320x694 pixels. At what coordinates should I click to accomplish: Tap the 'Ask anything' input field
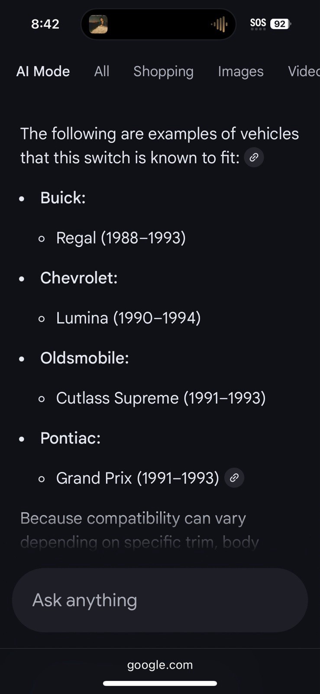pyautogui.click(x=160, y=600)
